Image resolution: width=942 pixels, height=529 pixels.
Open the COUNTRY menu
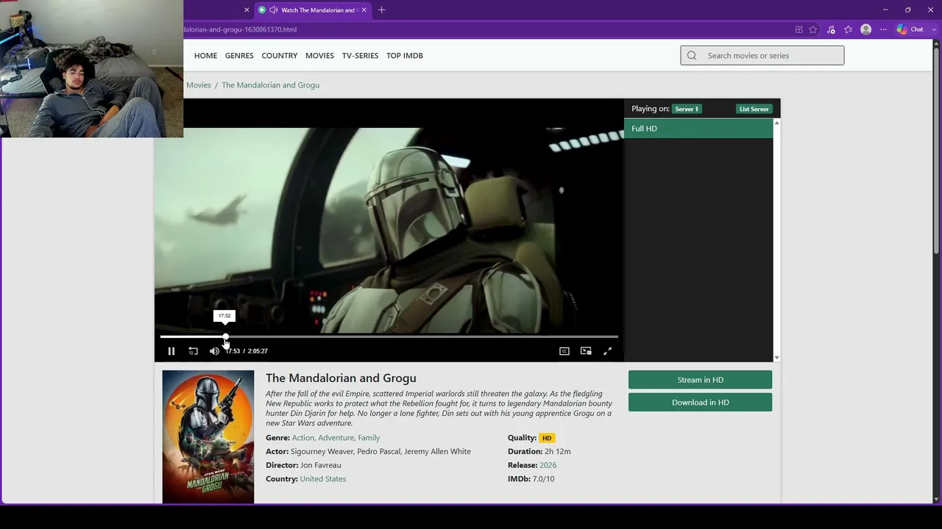pyautogui.click(x=280, y=56)
